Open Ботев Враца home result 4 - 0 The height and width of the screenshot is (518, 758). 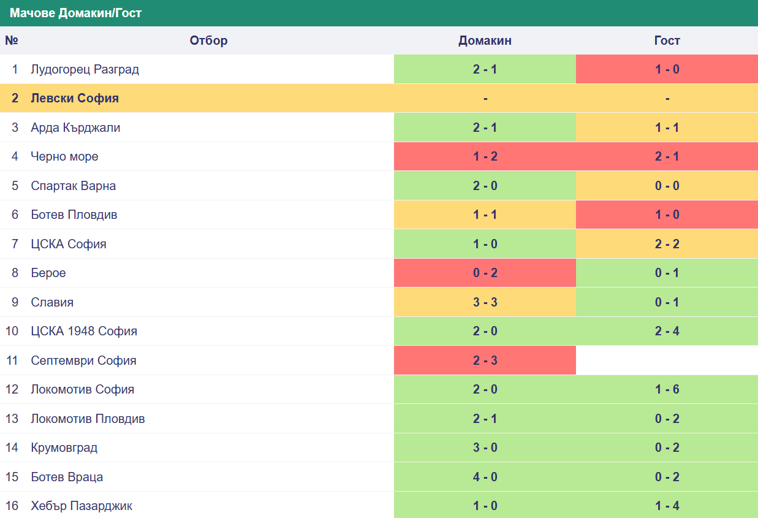(x=485, y=477)
